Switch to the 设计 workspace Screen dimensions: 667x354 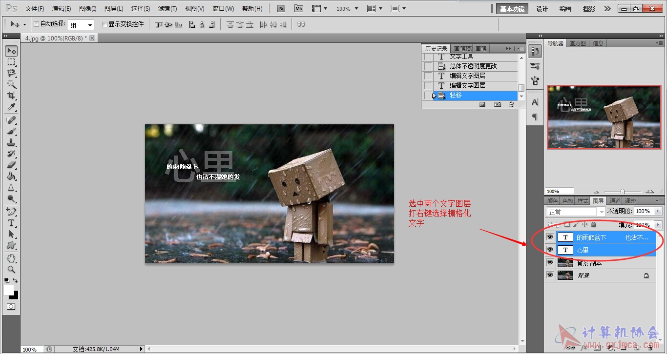click(x=542, y=9)
